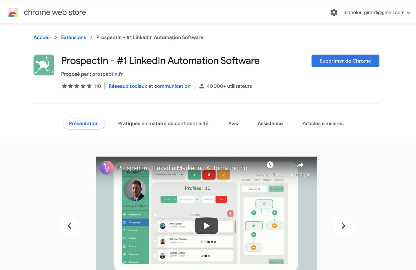The height and width of the screenshot is (270, 416).
Task: Go to the Accueil breadcrumb link
Action: tap(42, 37)
